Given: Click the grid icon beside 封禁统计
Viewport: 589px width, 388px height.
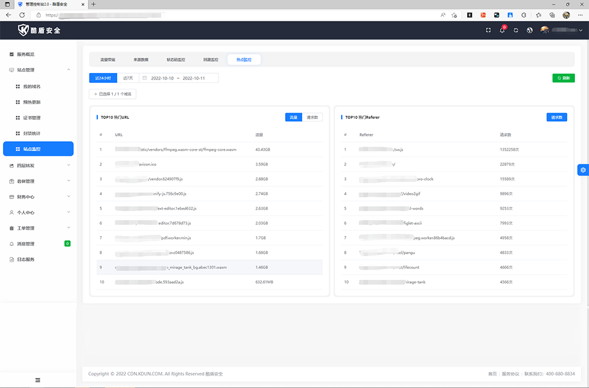Looking at the screenshot, I should click(x=18, y=133).
